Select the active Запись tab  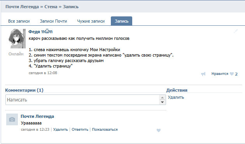(122, 21)
